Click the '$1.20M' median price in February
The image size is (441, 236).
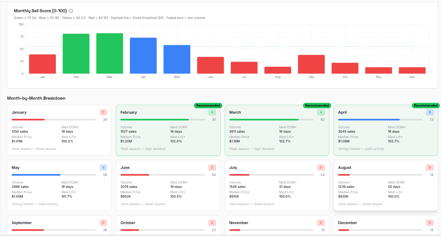pyautogui.click(x=126, y=141)
